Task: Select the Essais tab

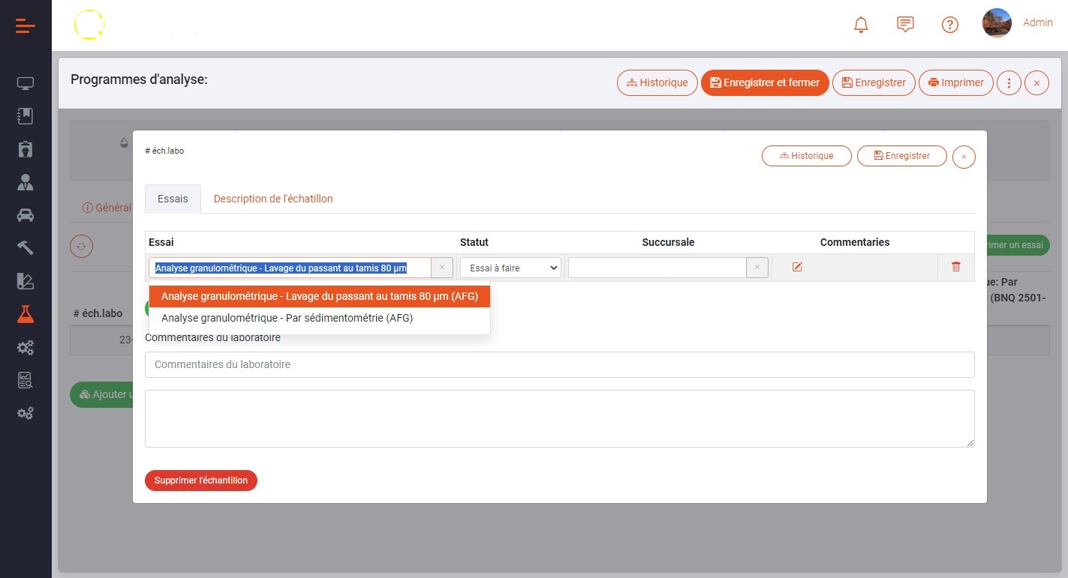Action: (x=173, y=199)
